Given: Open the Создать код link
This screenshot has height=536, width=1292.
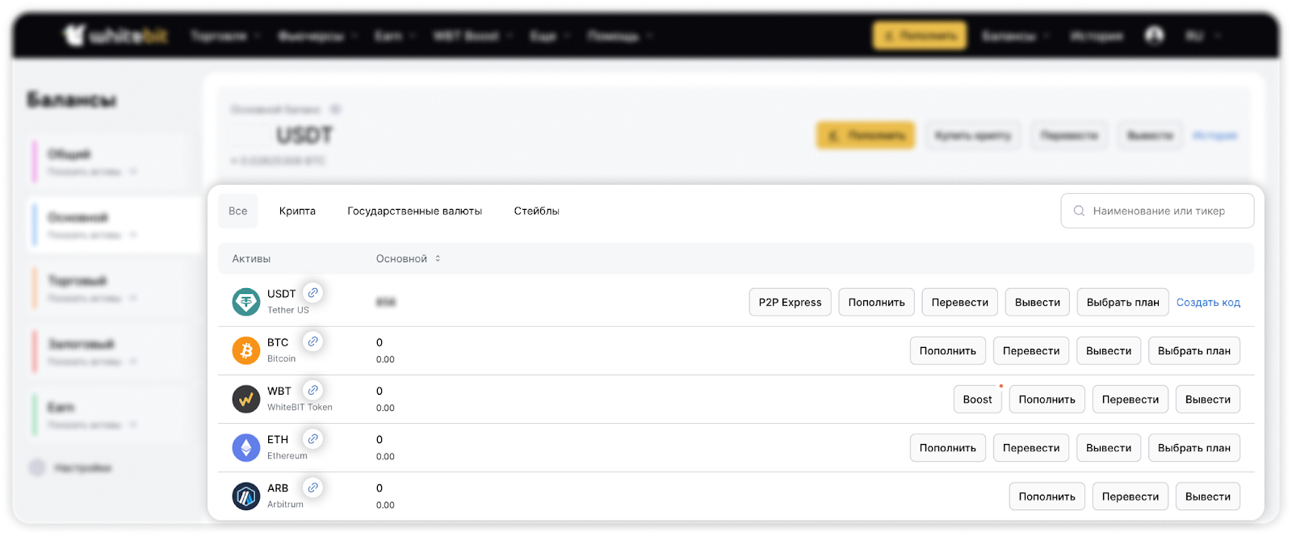Looking at the screenshot, I should coord(1208,302).
